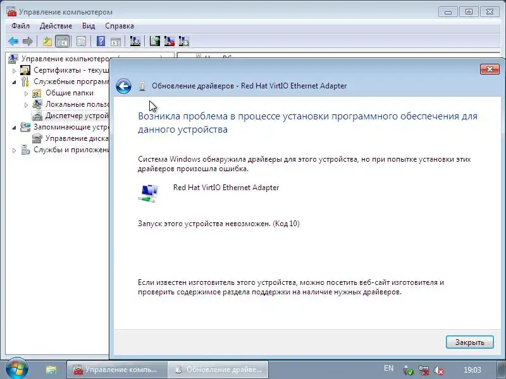Open the Действие menu

click(56, 26)
